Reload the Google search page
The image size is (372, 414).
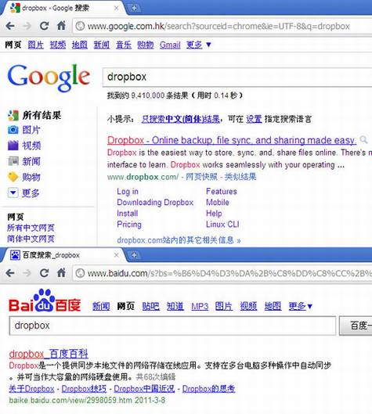[x=44, y=26]
